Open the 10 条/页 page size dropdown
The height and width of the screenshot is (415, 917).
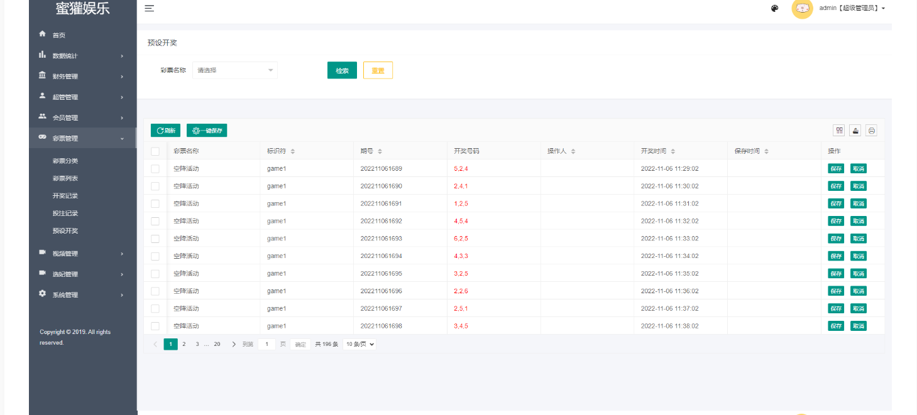tap(360, 344)
